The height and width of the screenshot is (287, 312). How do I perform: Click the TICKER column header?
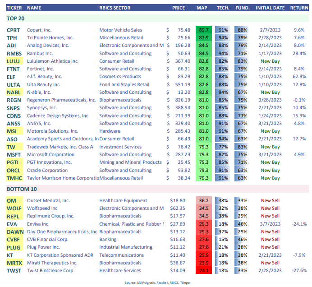point(14,8)
